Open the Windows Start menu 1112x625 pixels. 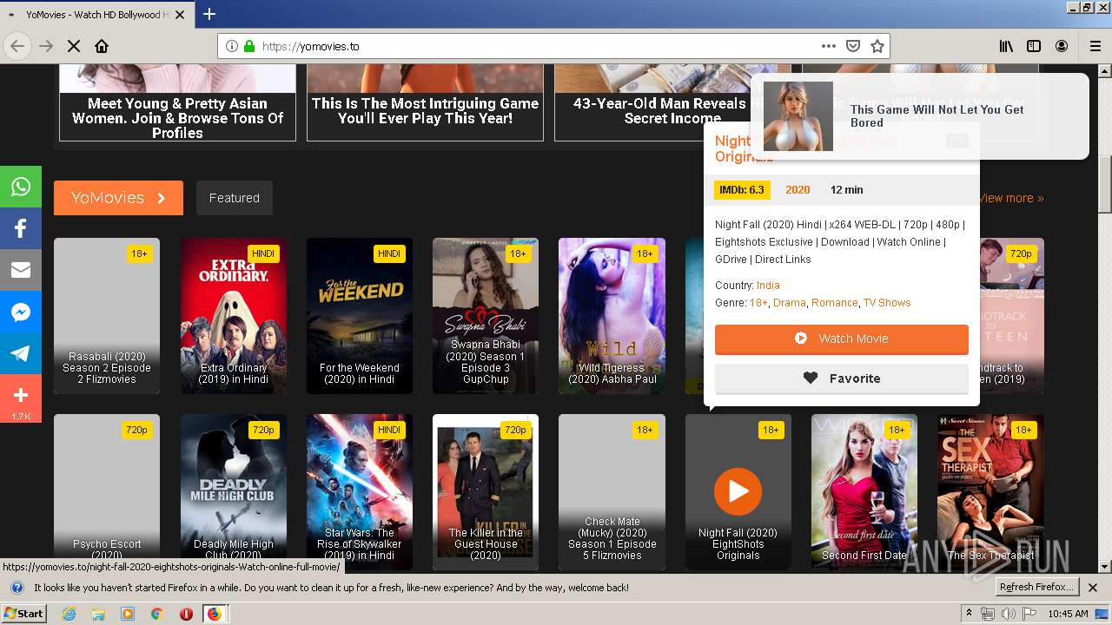pyautogui.click(x=24, y=614)
